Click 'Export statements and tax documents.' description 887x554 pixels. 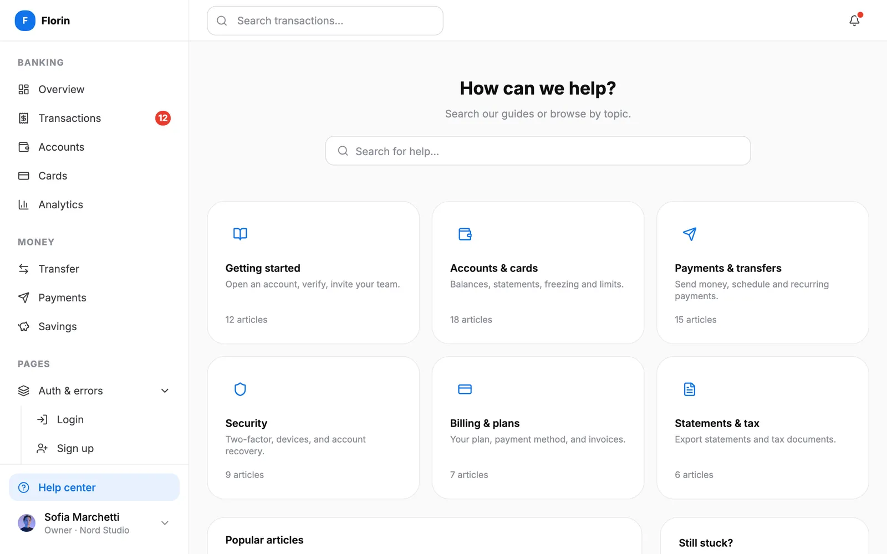(x=755, y=439)
